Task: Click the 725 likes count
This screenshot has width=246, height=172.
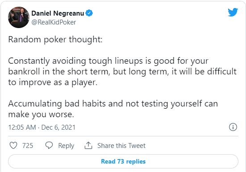Action: coord(28,146)
